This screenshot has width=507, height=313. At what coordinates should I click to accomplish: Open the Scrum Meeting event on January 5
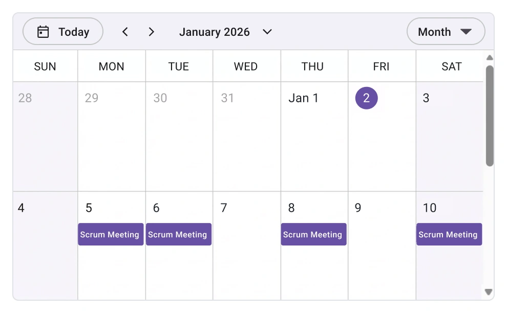click(111, 234)
